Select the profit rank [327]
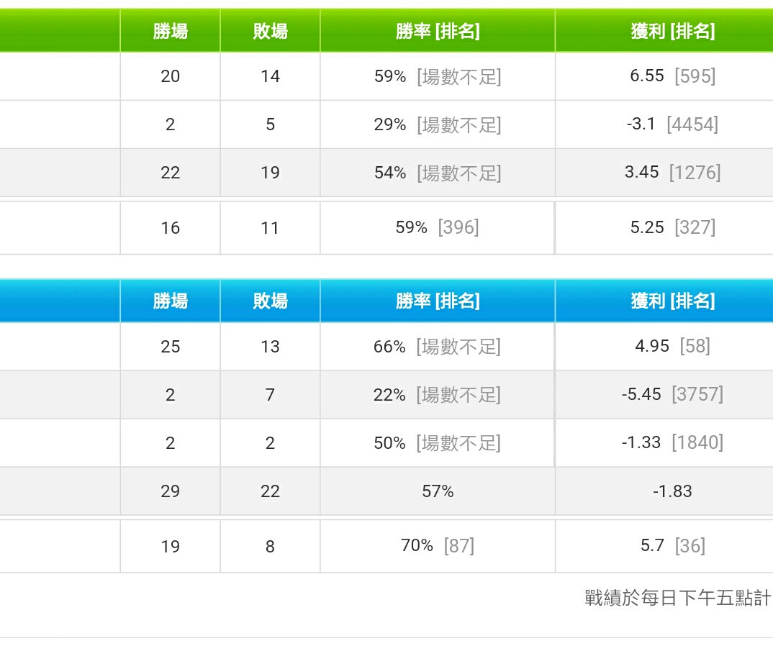 695,227
